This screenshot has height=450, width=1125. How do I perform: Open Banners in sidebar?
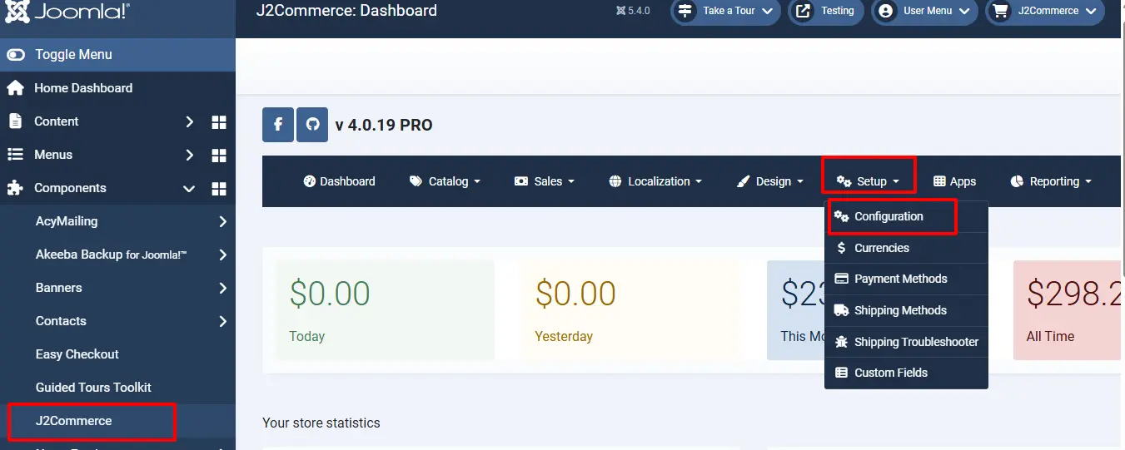(x=59, y=288)
